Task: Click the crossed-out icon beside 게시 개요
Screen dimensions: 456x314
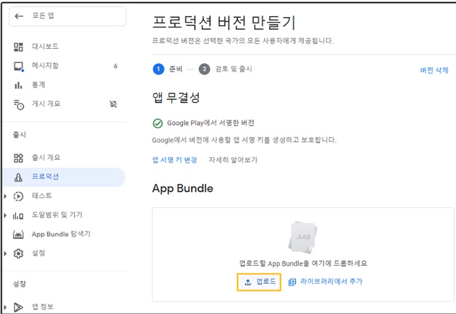Action: [x=113, y=104]
